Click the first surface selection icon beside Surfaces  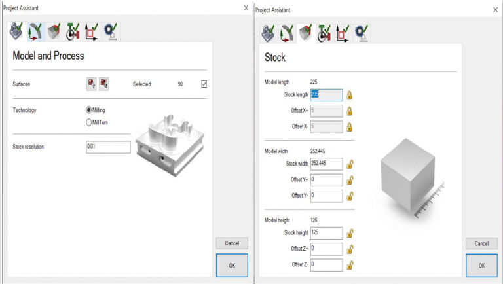[91, 84]
